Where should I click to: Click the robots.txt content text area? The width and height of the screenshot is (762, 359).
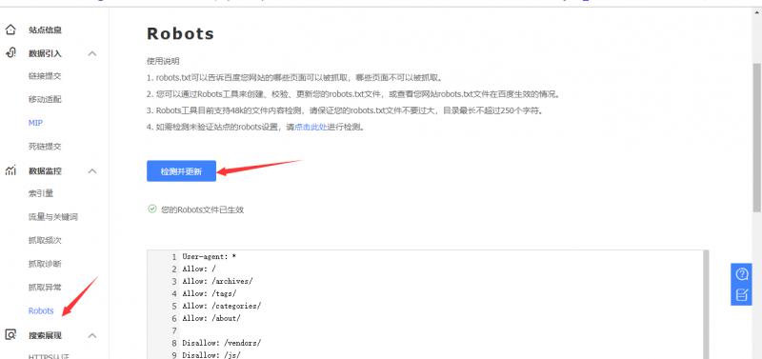coord(428,305)
